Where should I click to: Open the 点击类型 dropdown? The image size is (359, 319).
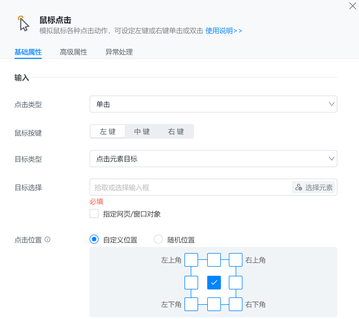[x=213, y=104]
